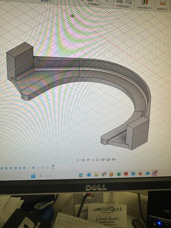Open Outlook from the taskbar

[x=89, y=175]
